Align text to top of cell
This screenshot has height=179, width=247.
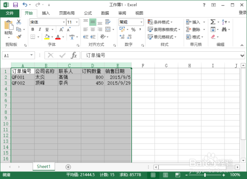85,22
